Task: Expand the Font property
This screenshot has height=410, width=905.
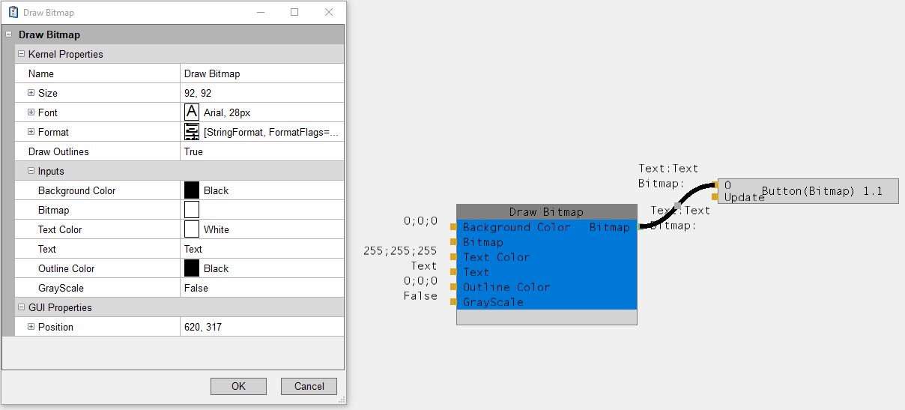Action: [31, 112]
